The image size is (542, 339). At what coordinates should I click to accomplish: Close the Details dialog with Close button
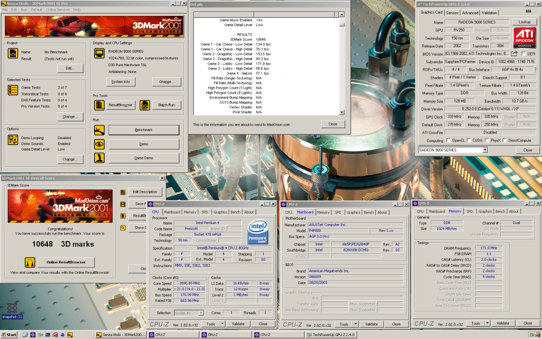tap(333, 124)
